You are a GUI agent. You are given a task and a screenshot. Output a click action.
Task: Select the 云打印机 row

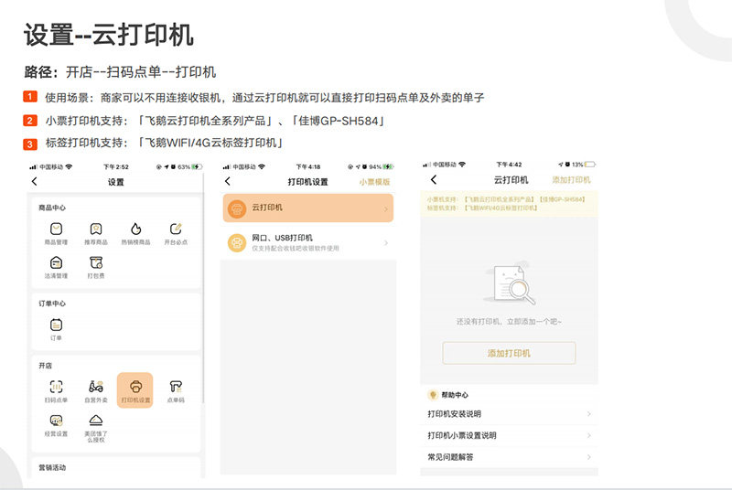tap(308, 208)
